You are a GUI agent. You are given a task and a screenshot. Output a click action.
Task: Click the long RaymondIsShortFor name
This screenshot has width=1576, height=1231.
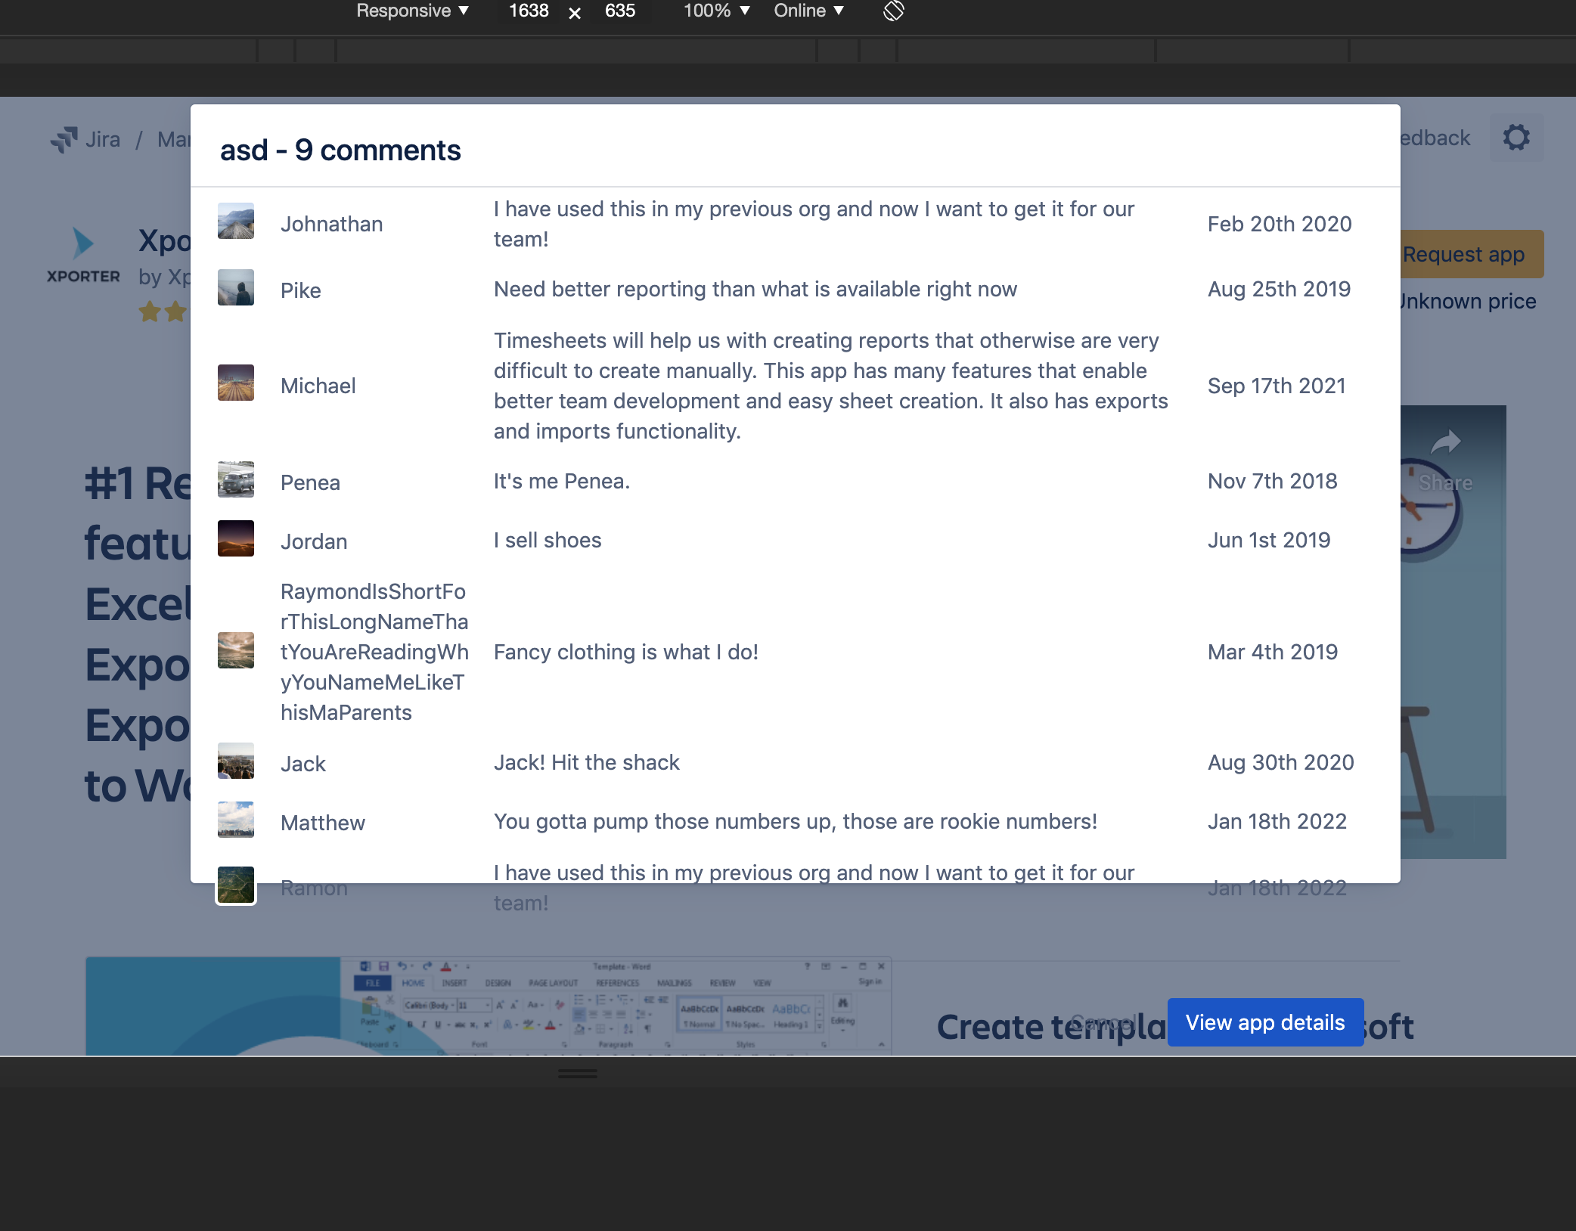coord(374,652)
